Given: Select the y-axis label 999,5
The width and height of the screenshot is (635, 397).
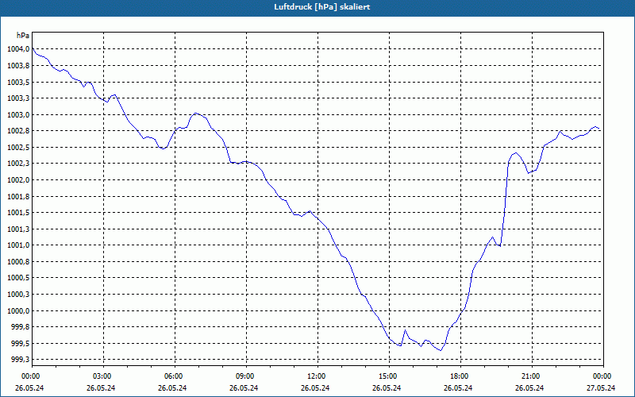Looking at the screenshot, I should (x=20, y=343).
